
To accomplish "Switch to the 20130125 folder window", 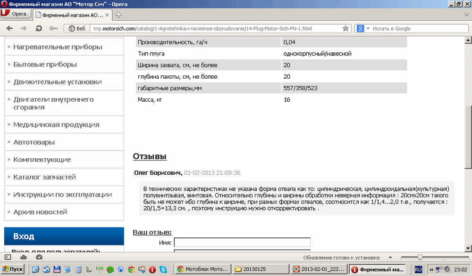I will point(261,269).
